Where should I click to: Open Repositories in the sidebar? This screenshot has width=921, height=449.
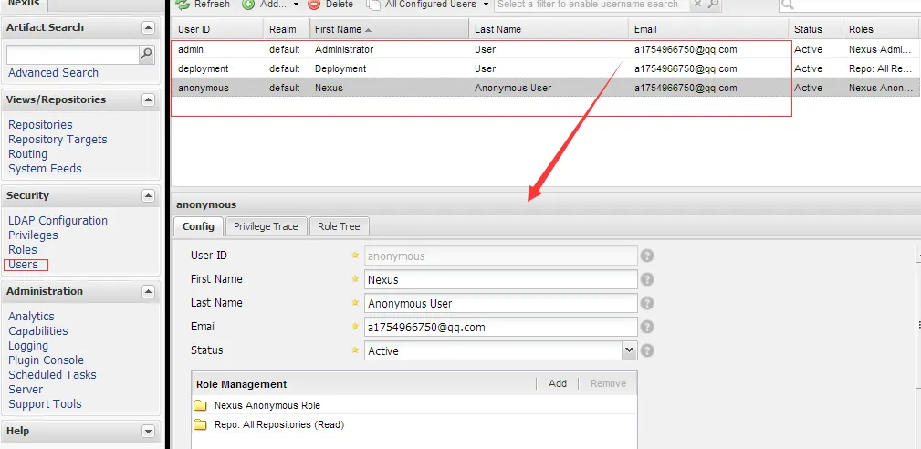coord(40,124)
